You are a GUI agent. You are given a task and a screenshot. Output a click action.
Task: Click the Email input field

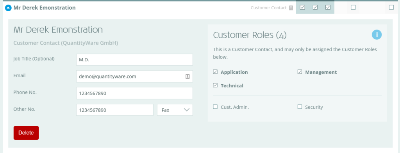134,76
